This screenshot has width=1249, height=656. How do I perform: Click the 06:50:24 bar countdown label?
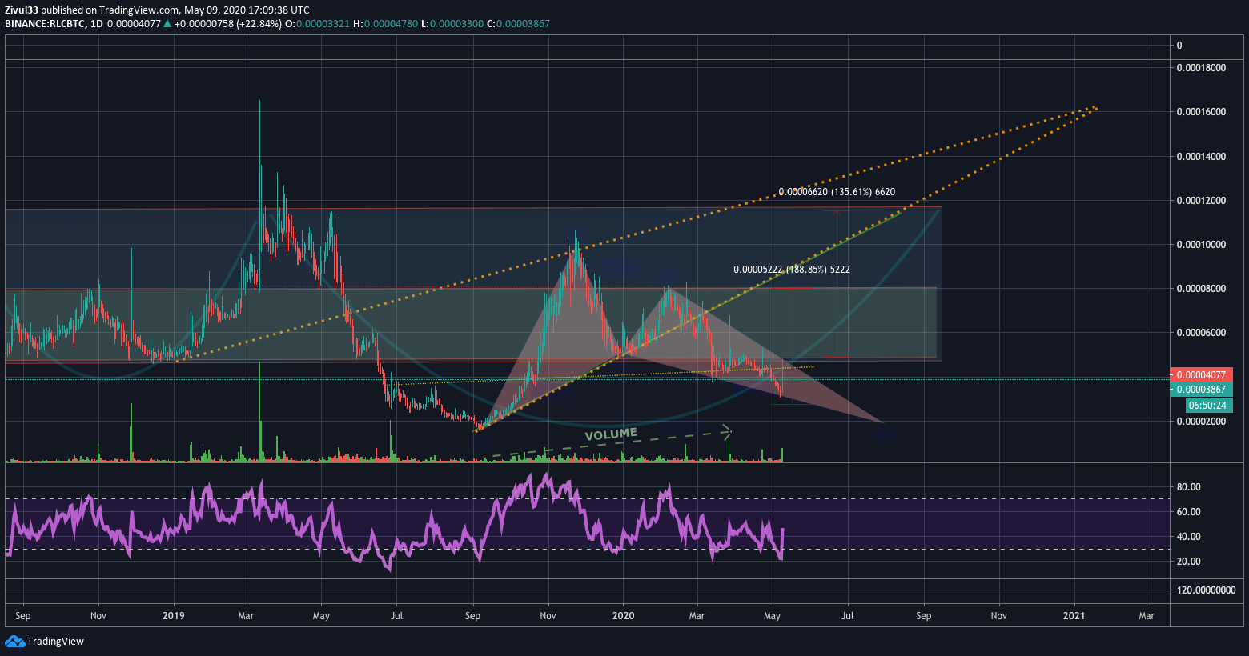tap(1207, 406)
